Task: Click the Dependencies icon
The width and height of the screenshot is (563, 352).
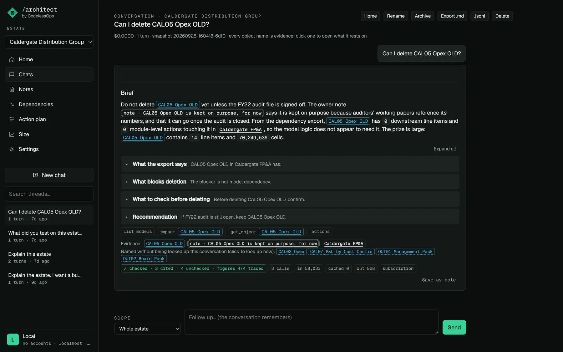Action: (12, 105)
